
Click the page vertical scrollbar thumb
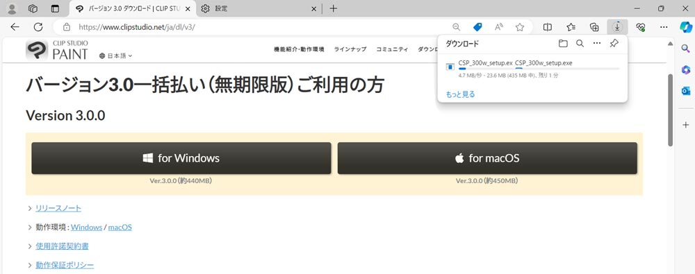670,110
